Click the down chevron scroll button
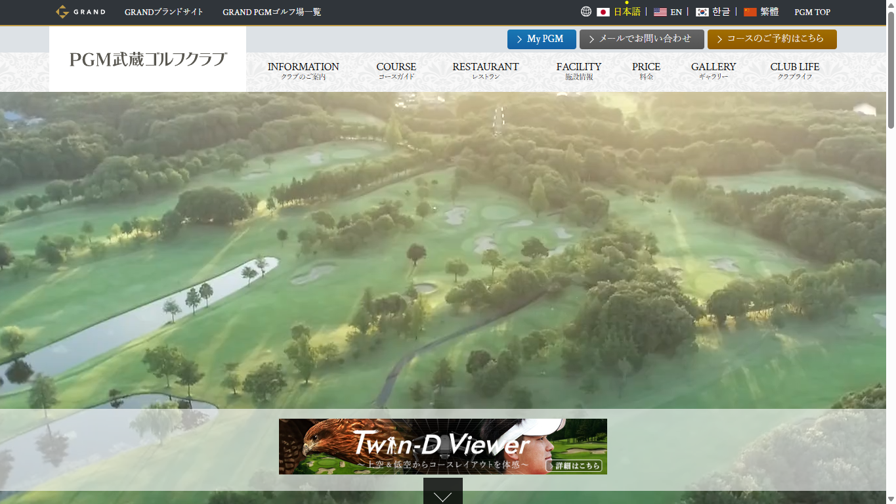896x504 pixels. 443,491
